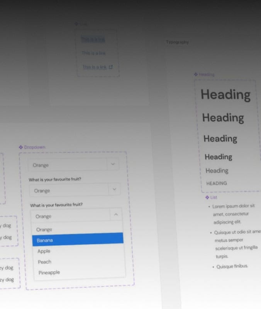
Task: Expand the topmost unlabeled Orange dropdown chevron
Action: (x=113, y=165)
